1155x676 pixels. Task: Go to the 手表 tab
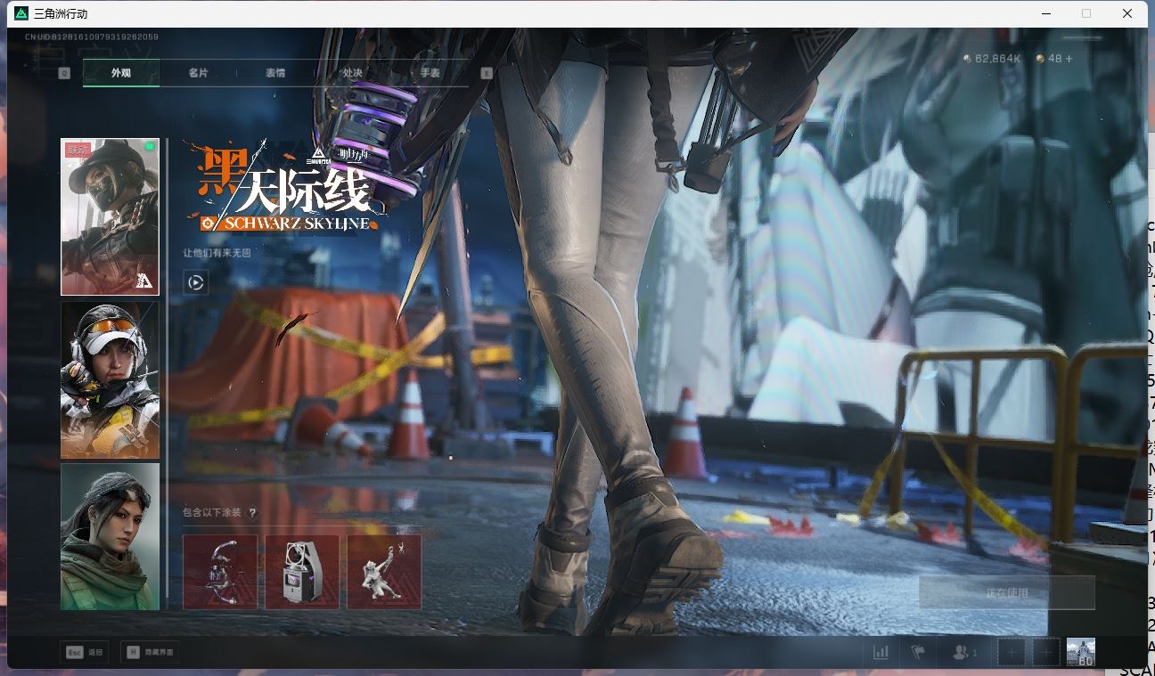click(430, 73)
